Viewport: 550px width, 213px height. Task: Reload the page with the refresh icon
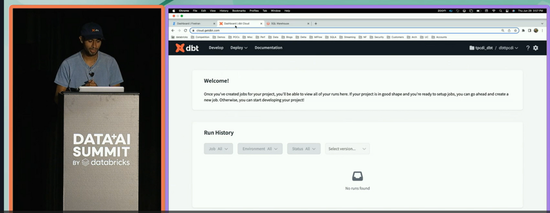click(185, 30)
